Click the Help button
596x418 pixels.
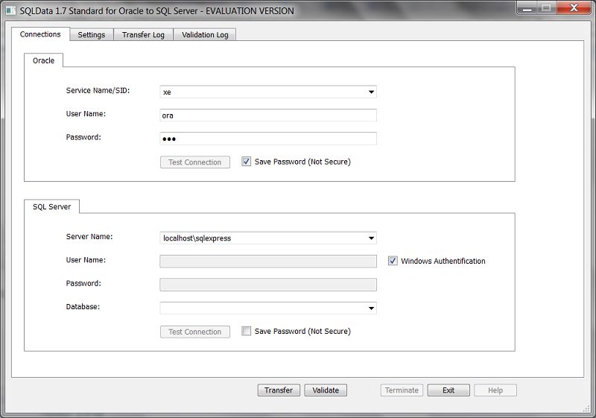coord(495,390)
